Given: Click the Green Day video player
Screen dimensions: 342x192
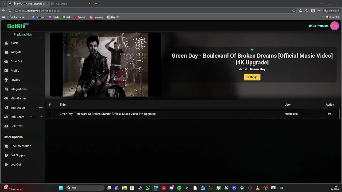Looking at the screenshot, I should tap(105, 65).
